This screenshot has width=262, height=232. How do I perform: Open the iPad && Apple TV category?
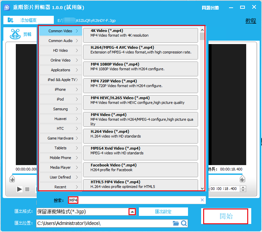point(61,80)
